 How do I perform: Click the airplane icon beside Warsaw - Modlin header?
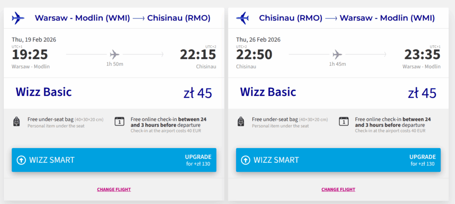click(18, 18)
